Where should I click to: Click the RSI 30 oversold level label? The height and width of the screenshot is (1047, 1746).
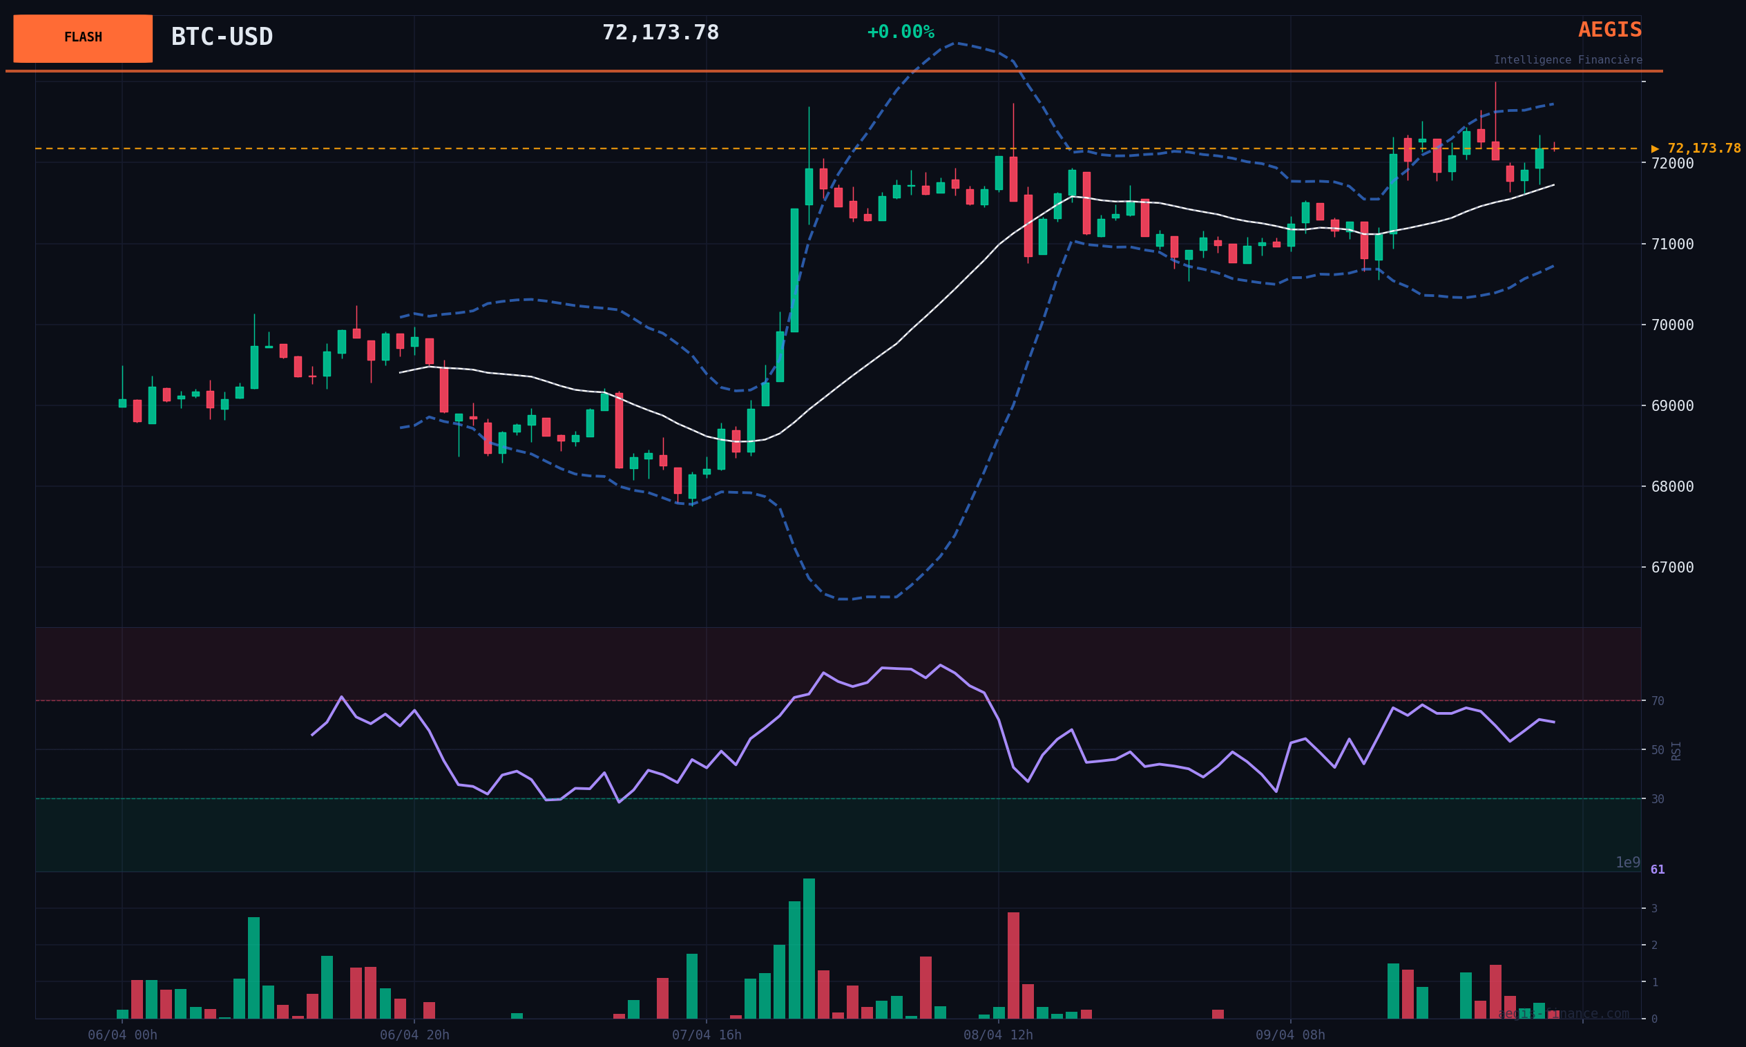point(1657,799)
